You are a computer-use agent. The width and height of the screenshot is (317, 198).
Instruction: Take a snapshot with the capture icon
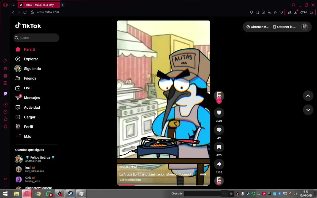coord(257,12)
